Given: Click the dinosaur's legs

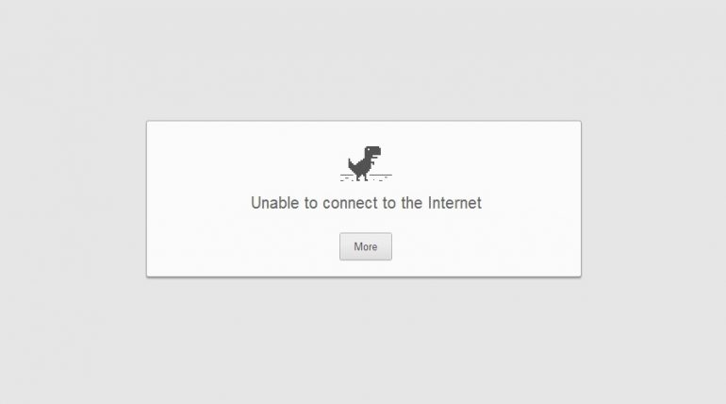Looking at the screenshot, I should 363,177.
